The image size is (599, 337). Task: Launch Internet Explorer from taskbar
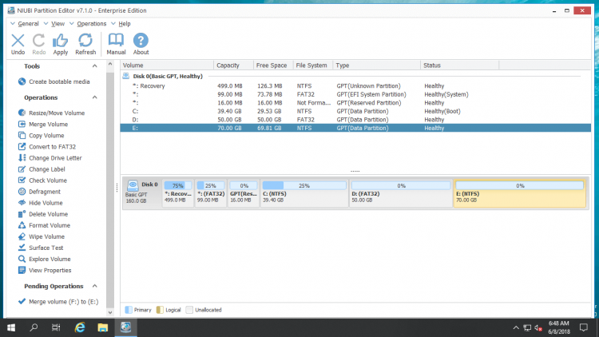(80, 327)
